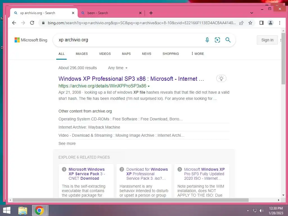Switch to IMAGES results
The image size is (288, 216).
tap(82, 54)
